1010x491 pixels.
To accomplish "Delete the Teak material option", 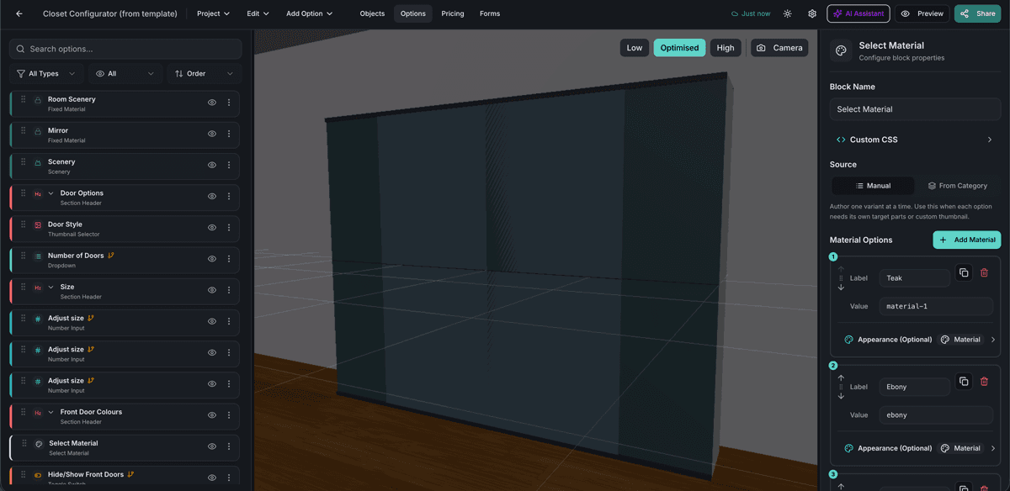I will pyautogui.click(x=984, y=272).
